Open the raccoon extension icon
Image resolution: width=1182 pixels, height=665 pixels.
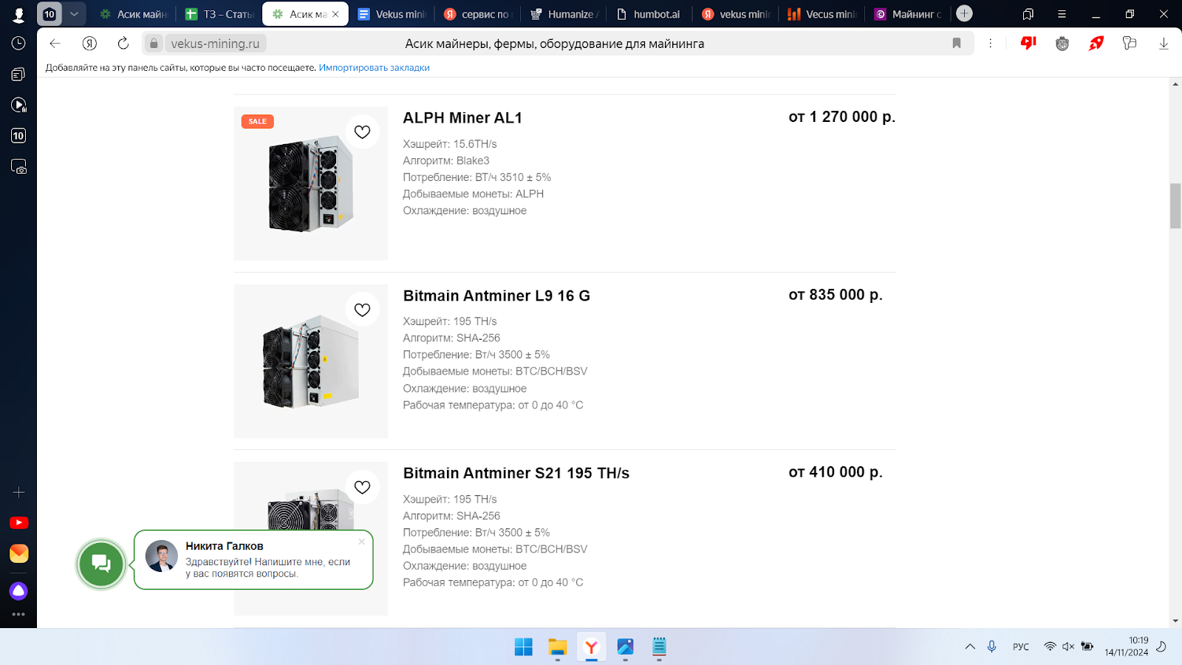(x=1062, y=44)
